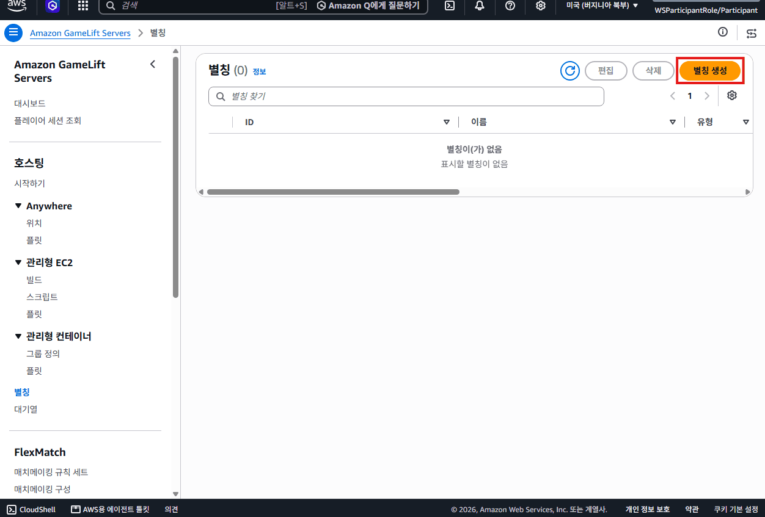Select 별칭 in the sidebar
This screenshot has height=517, width=765.
[22, 392]
